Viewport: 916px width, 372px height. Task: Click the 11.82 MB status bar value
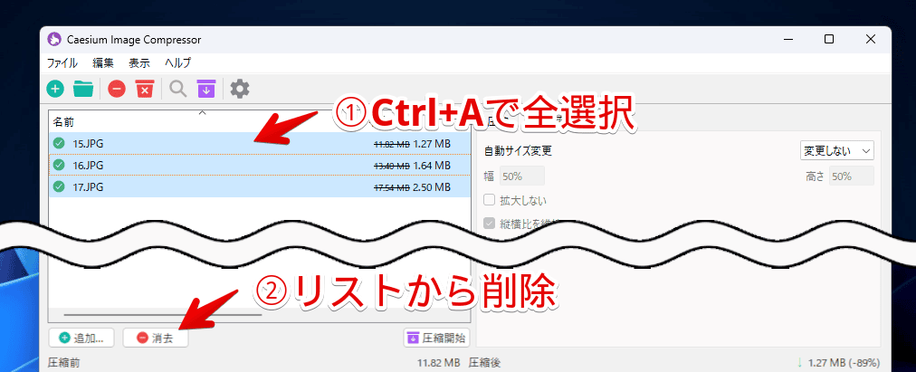[x=438, y=363]
